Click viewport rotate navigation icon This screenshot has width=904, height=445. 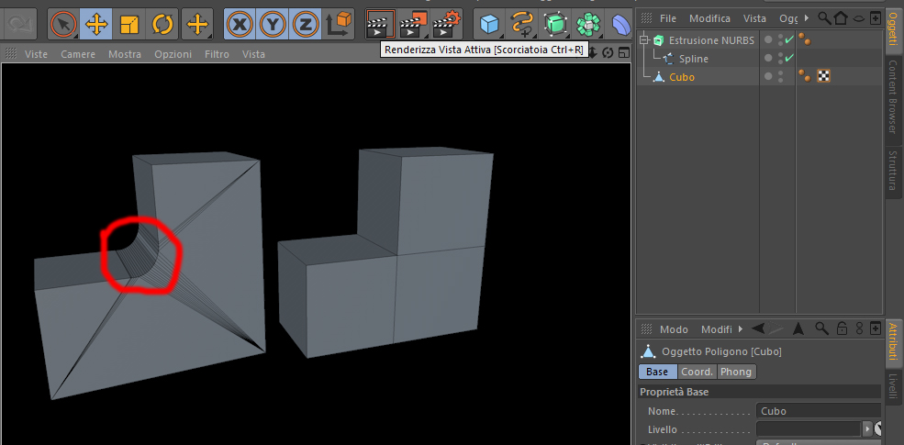click(607, 53)
